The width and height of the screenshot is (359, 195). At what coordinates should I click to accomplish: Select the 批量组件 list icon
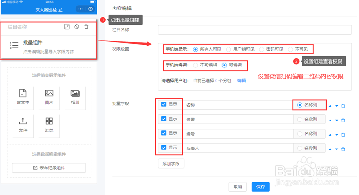[x=14, y=45]
